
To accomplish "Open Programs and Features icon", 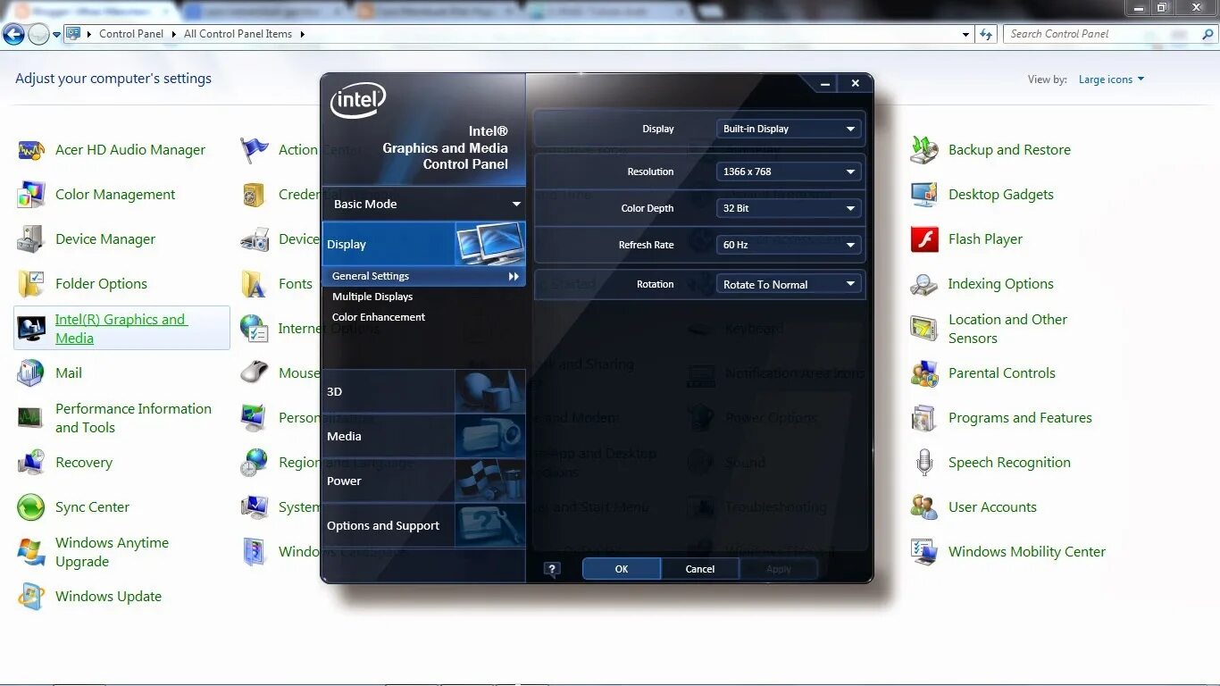I will click(x=924, y=418).
